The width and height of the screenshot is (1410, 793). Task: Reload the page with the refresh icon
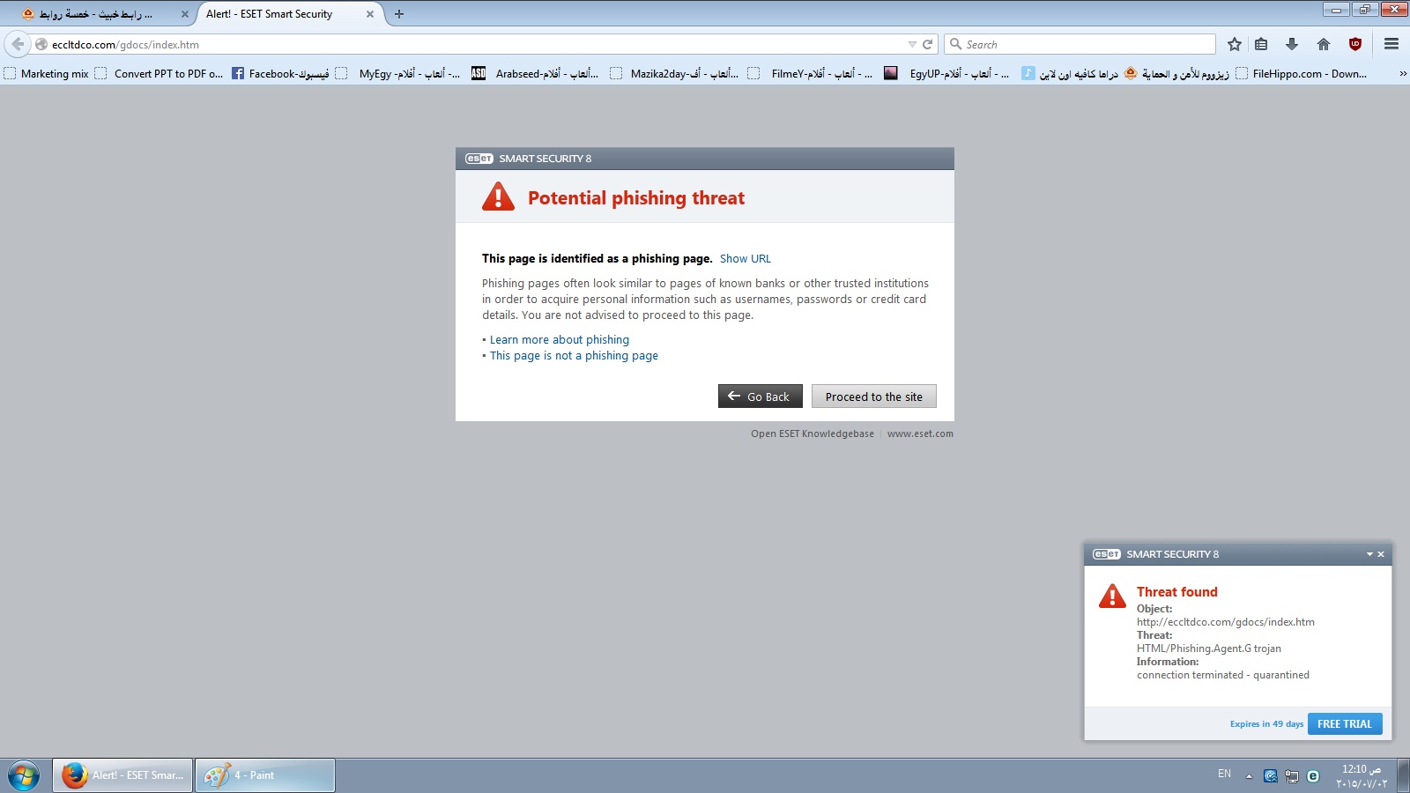click(x=927, y=44)
